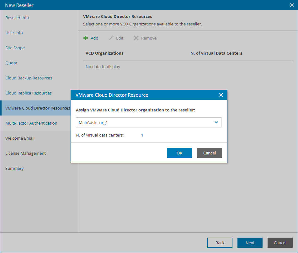The height and width of the screenshot is (253, 298).
Task: Confirm the dialog with OK
Action: coord(179,153)
